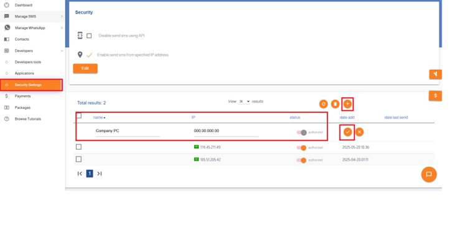Tick the select-all checkbox in table header
Image resolution: width=460 pixels, height=228 pixels.
pos(78,115)
